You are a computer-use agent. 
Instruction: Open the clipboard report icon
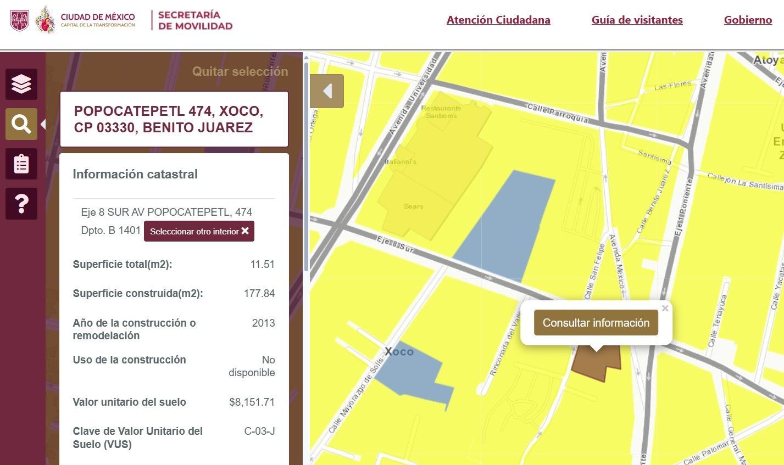click(x=21, y=164)
